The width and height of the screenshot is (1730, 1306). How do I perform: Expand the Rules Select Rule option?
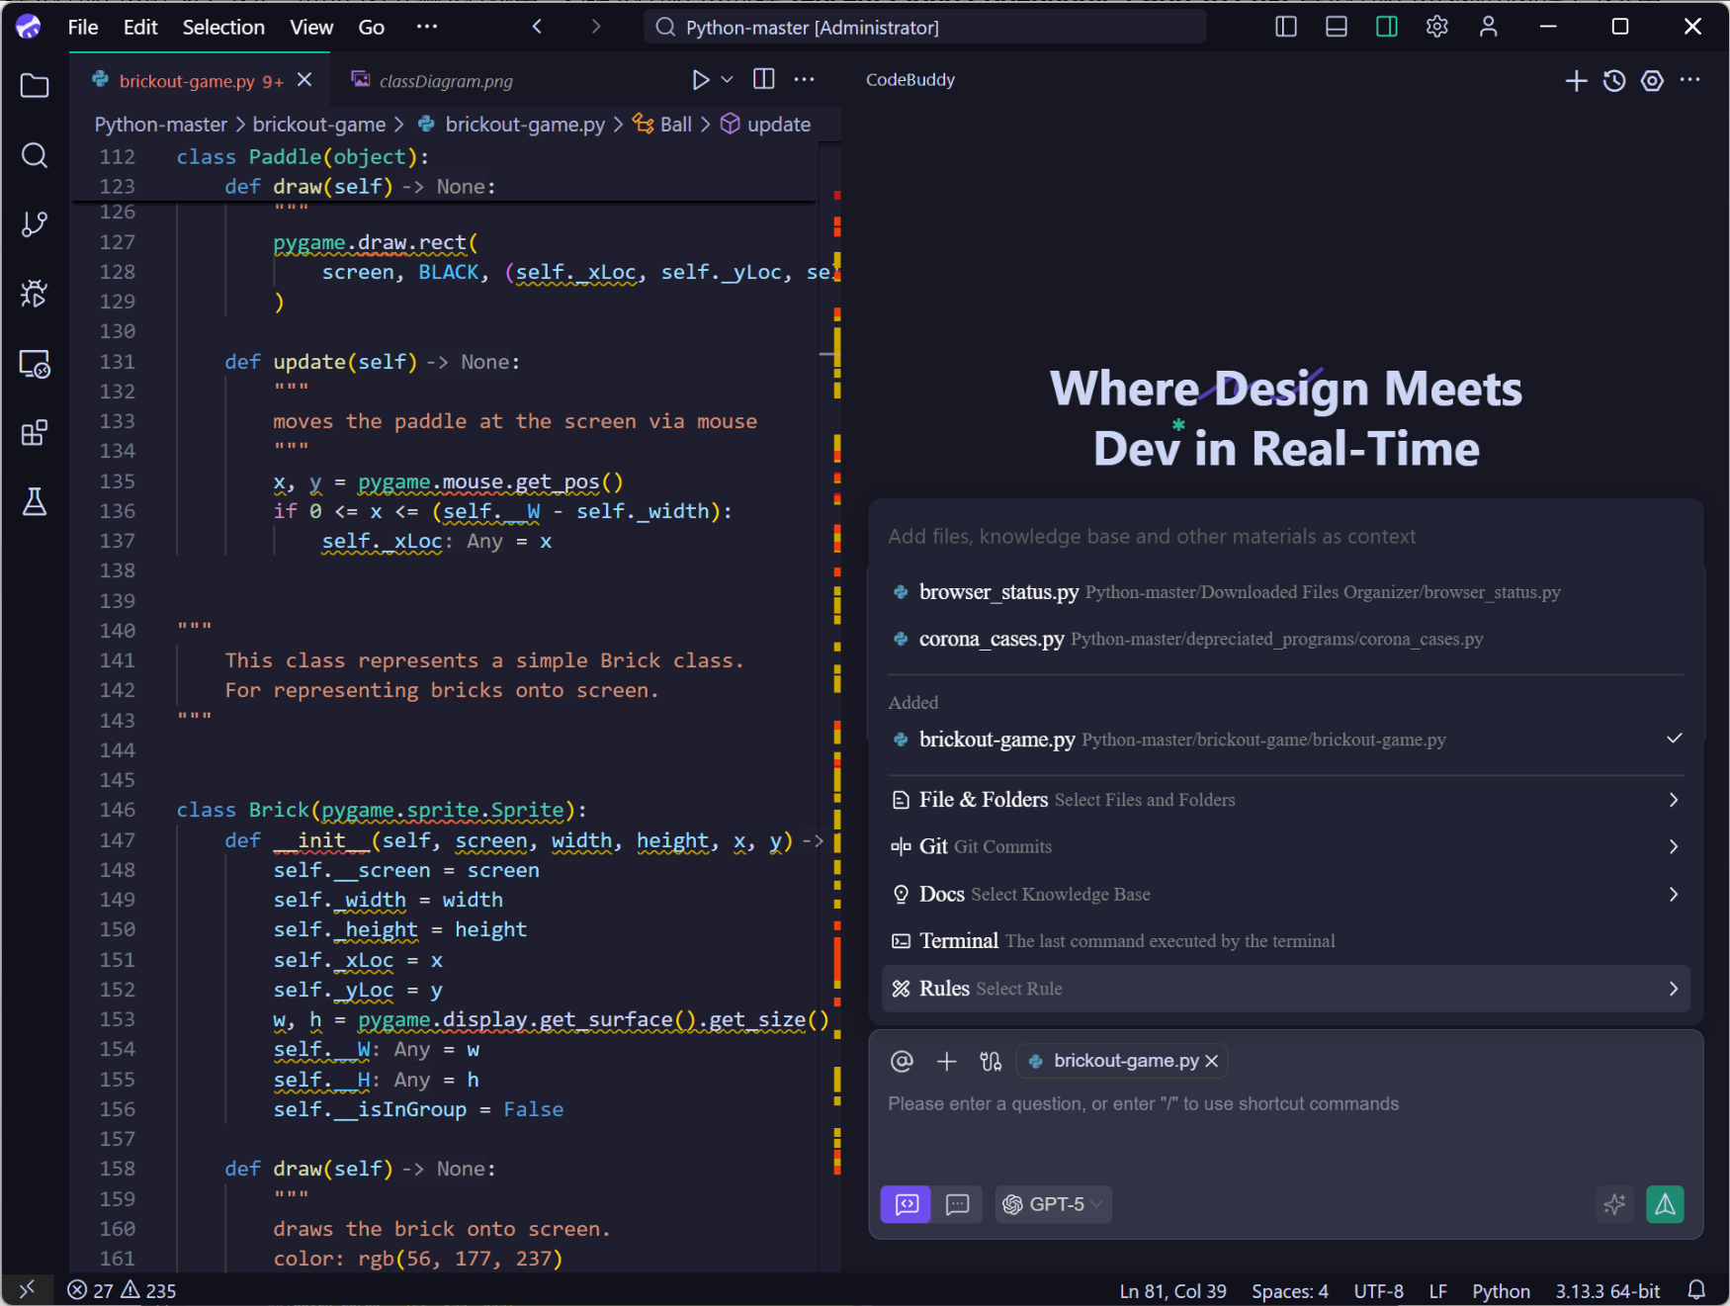click(x=1285, y=989)
